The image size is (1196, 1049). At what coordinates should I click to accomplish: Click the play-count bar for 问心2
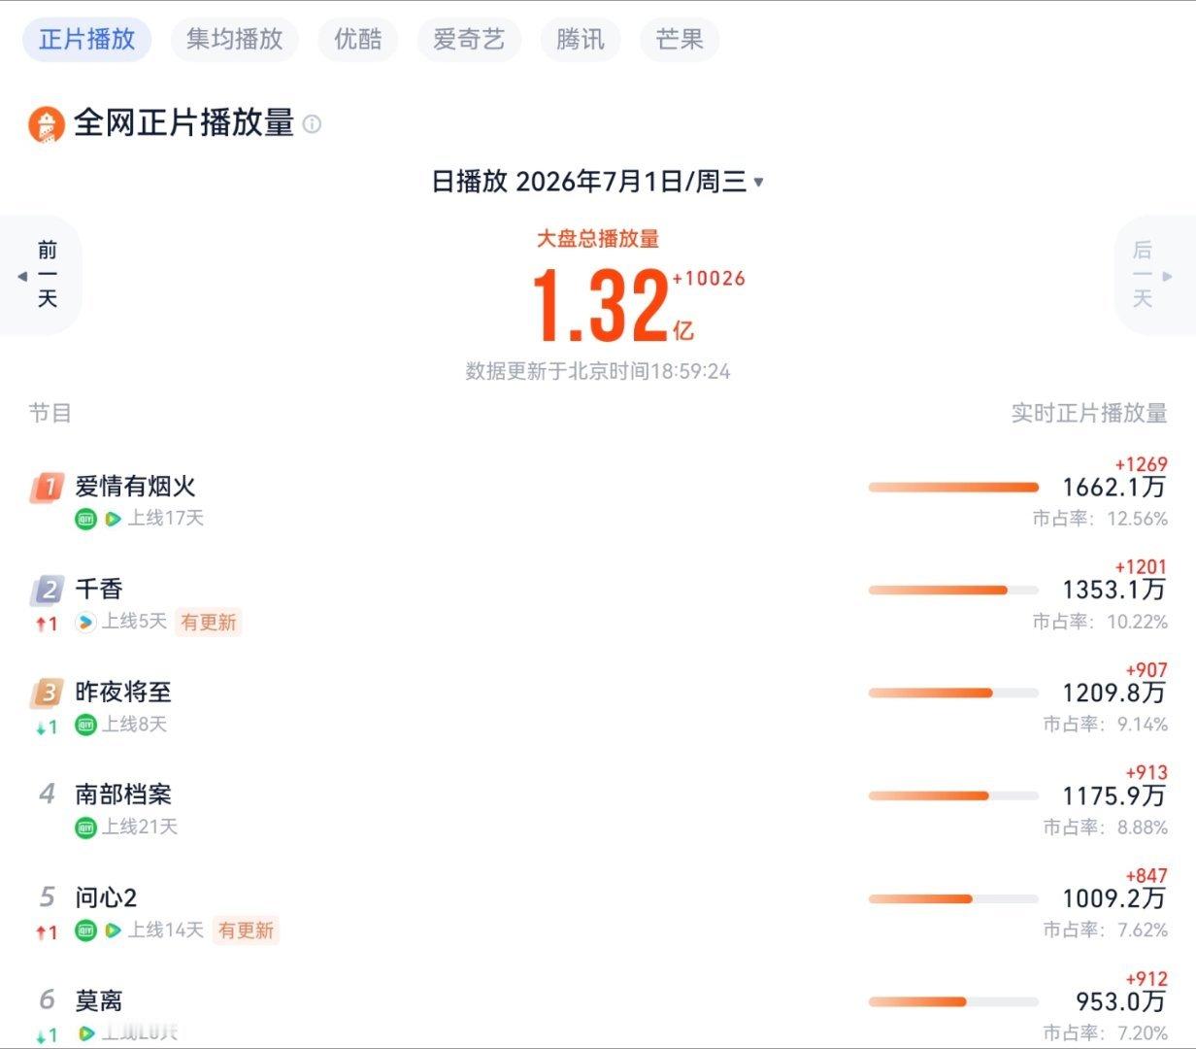[953, 899]
